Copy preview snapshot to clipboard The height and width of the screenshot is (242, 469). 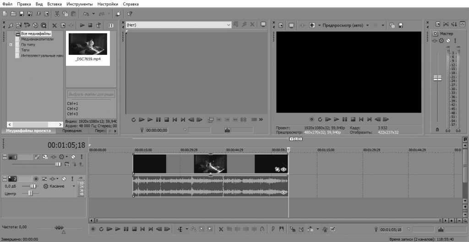pos(393,26)
